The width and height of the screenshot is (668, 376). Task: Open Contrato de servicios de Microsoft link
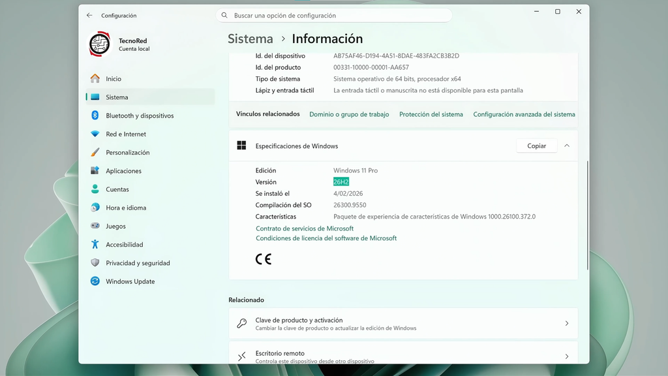click(305, 228)
